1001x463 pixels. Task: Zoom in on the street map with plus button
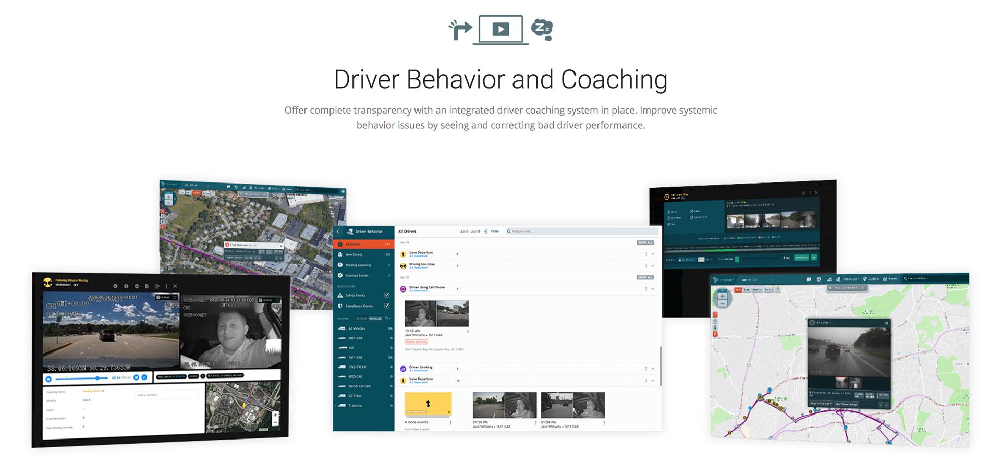[x=722, y=296]
